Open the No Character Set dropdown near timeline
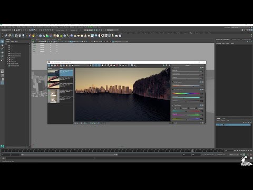Image resolution: width=253 pixels, height=190 pixels. pos(209,155)
